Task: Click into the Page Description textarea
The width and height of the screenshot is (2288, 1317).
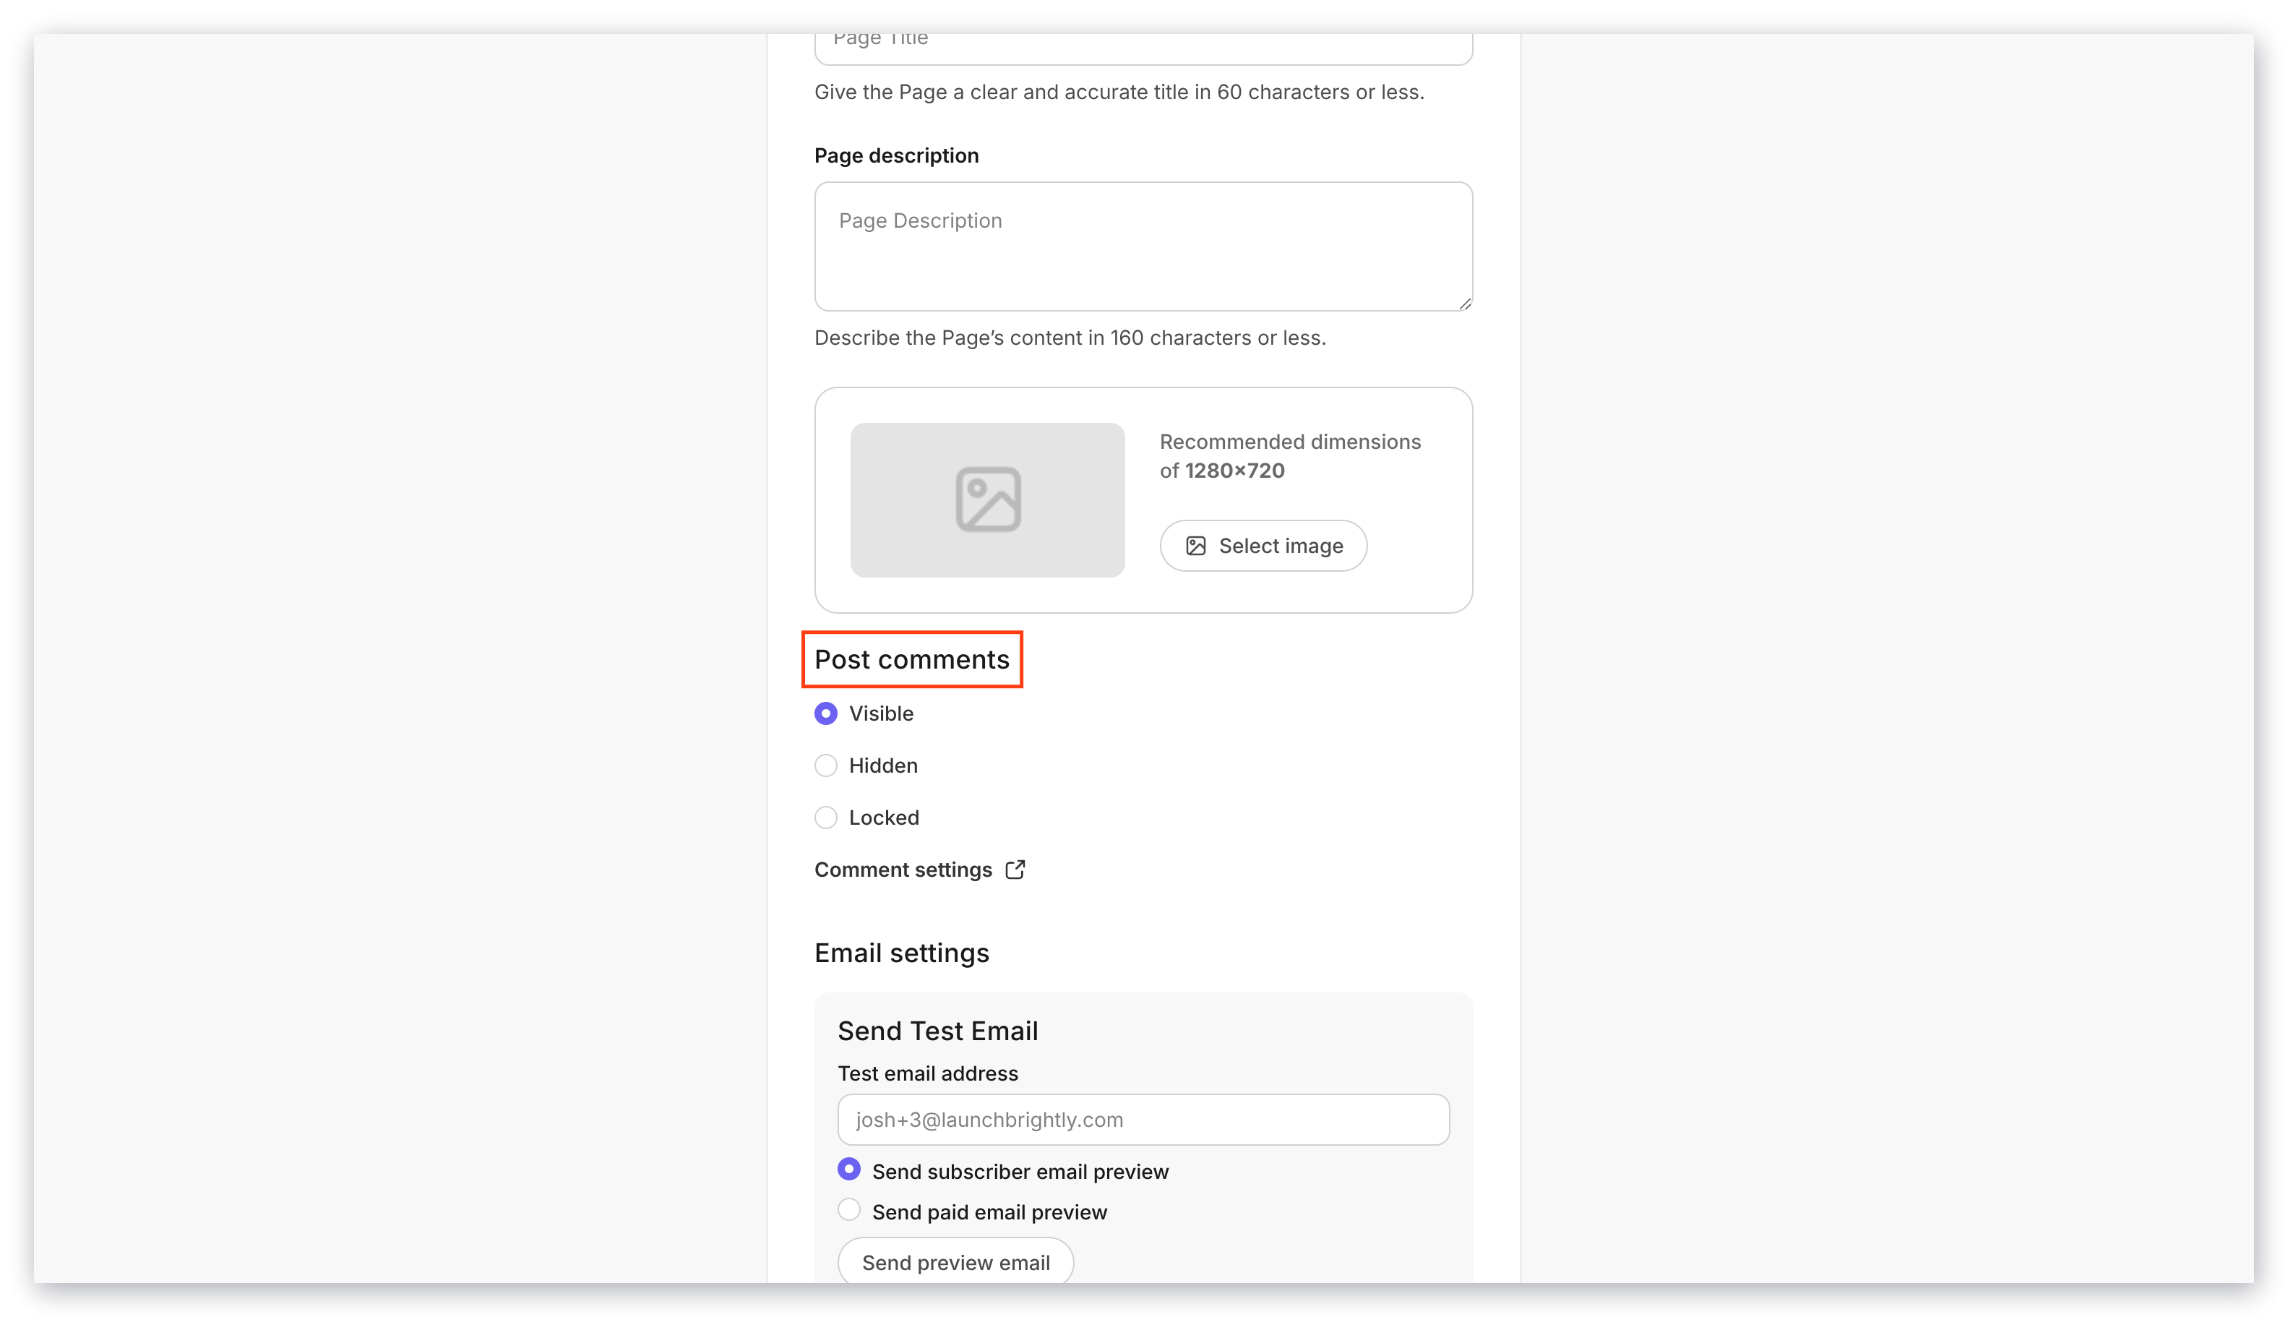Action: (x=1143, y=246)
